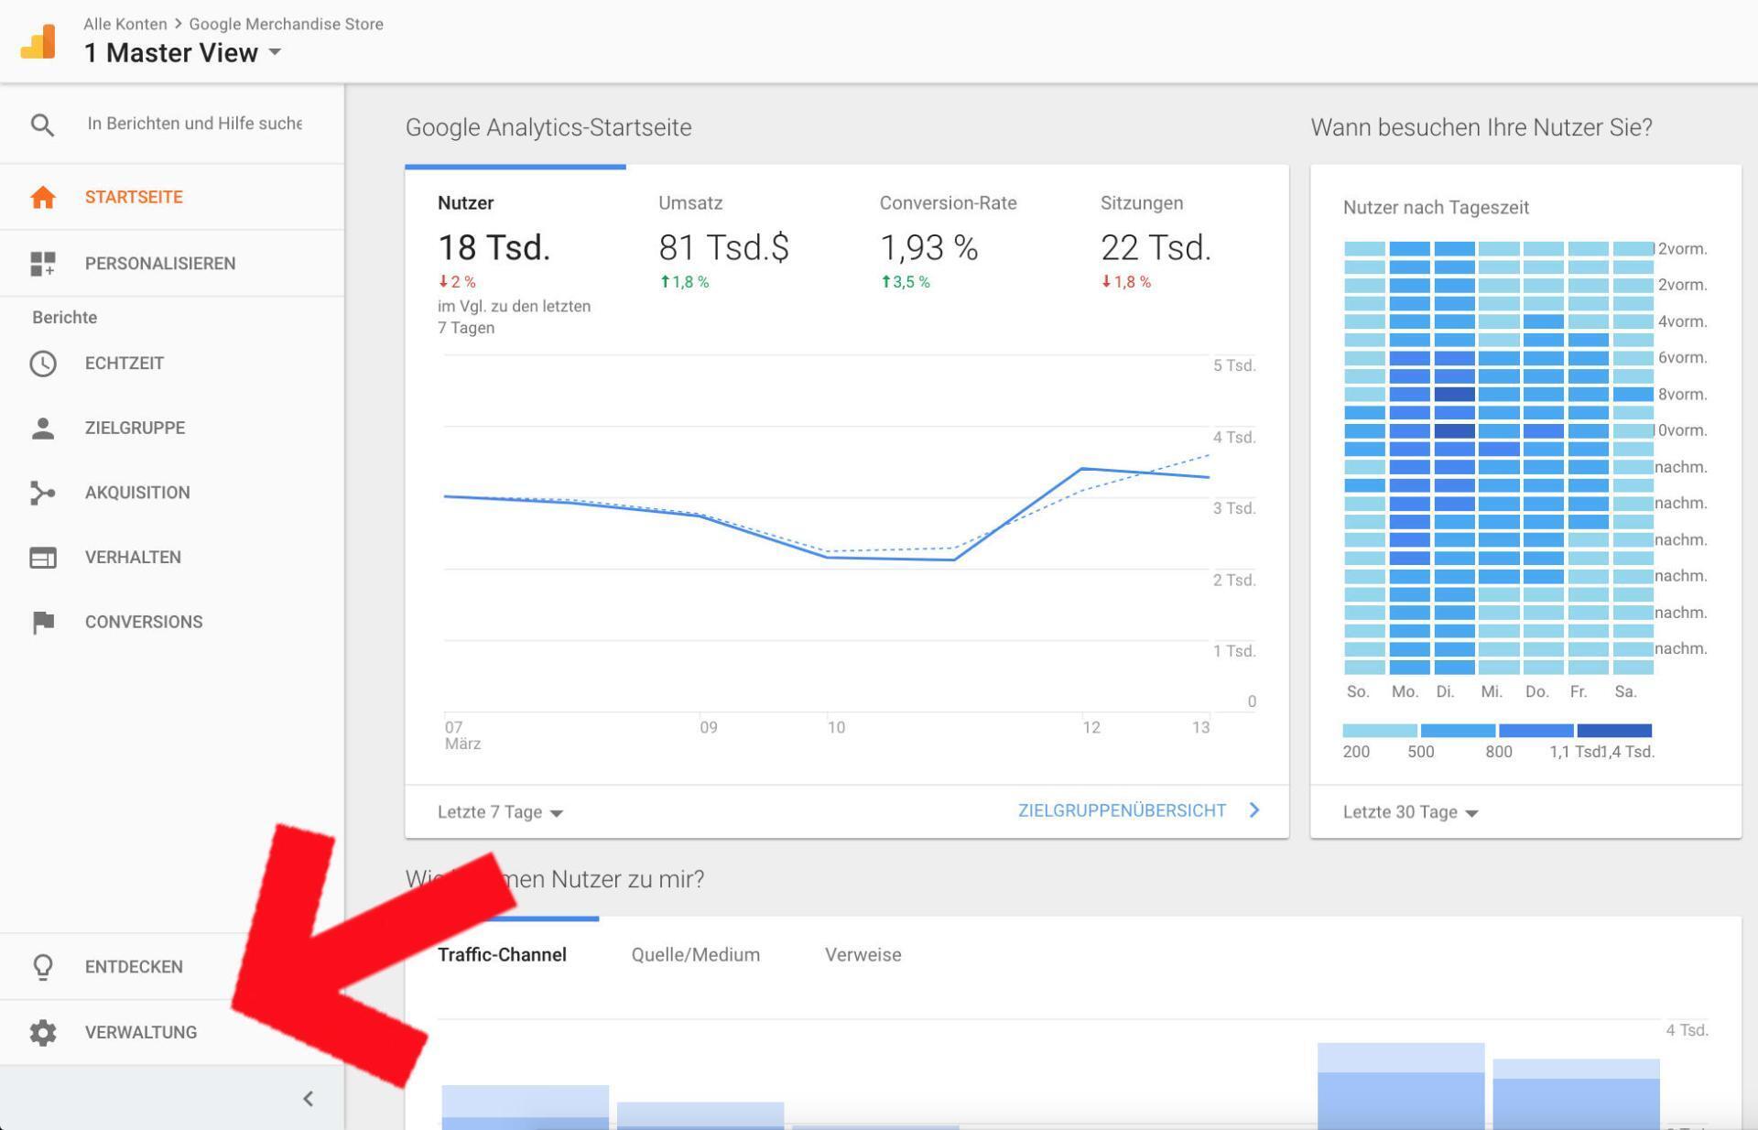1758x1130 pixels.
Task: Click the Nutzer nach Tageszeit heading
Action: 1436,208
